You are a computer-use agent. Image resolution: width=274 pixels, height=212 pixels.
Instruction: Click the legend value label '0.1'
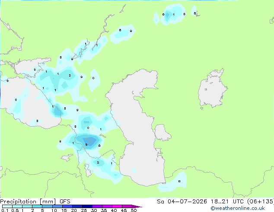[x=5, y=210]
